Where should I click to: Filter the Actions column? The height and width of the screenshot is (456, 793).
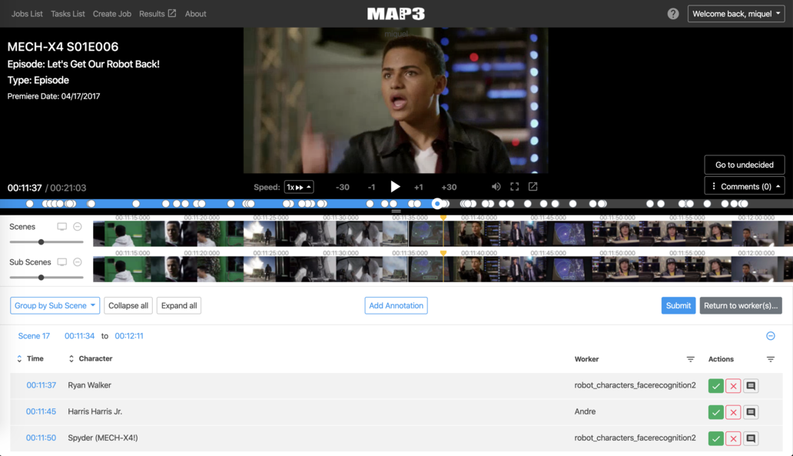[x=770, y=359]
